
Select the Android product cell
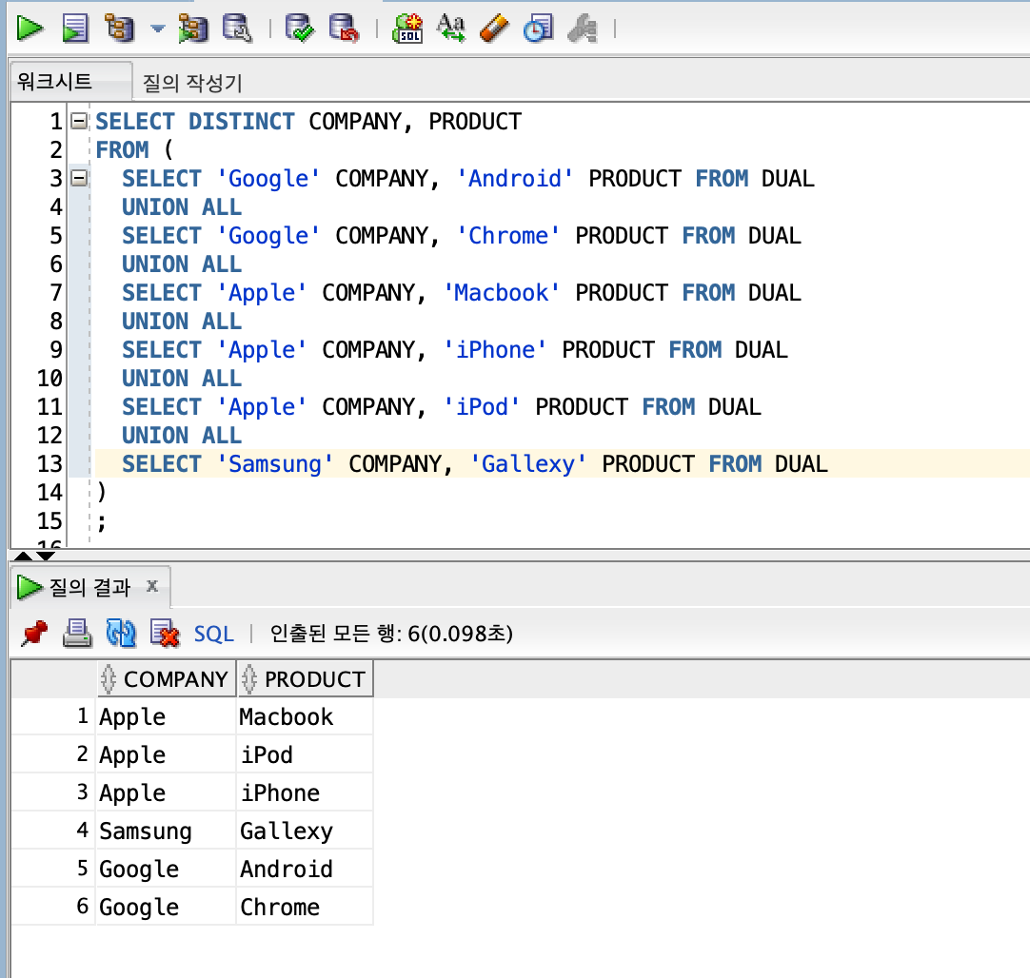[x=304, y=869]
